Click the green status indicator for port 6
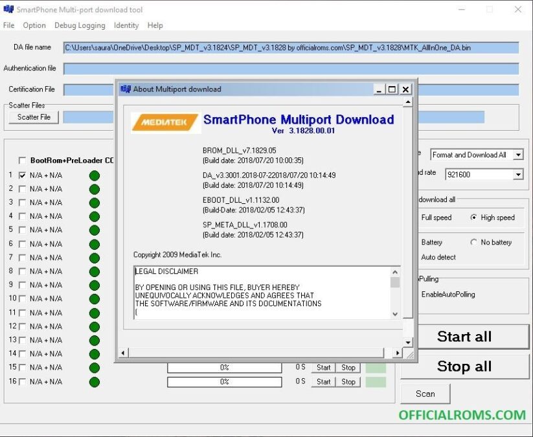Viewport: 533px width, 437px height. click(x=95, y=244)
